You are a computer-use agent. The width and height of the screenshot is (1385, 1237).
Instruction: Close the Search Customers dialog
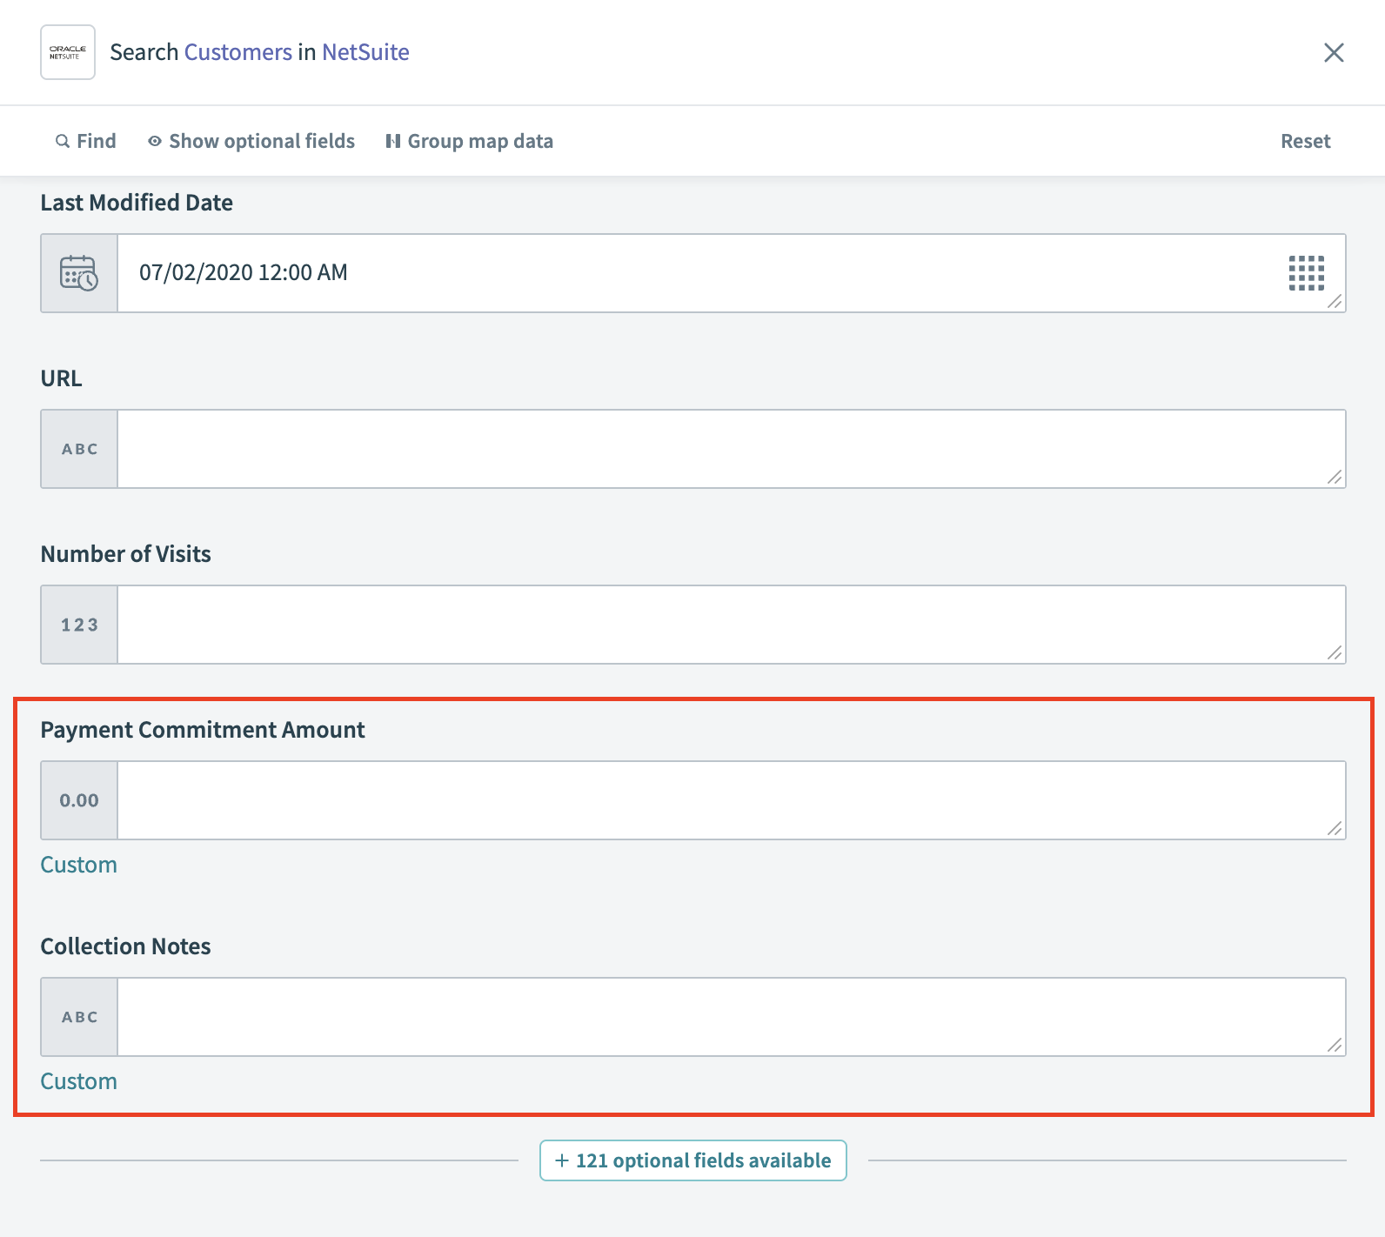coord(1333,52)
